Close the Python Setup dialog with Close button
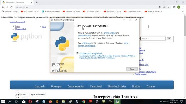The width and height of the screenshot is (186, 104). (132, 69)
